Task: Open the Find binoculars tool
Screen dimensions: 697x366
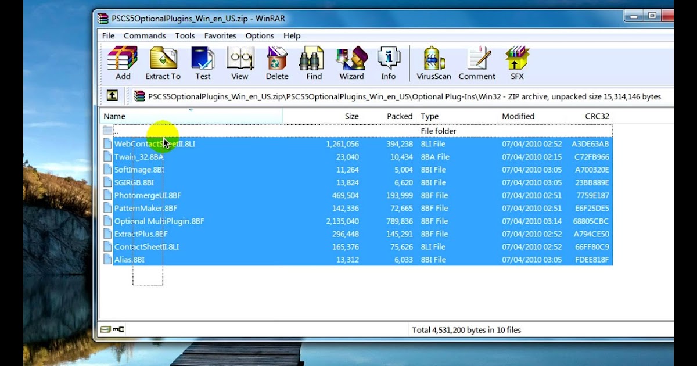Action: coord(314,63)
